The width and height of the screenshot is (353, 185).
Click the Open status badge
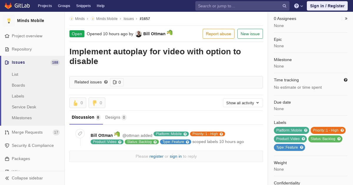click(x=77, y=34)
